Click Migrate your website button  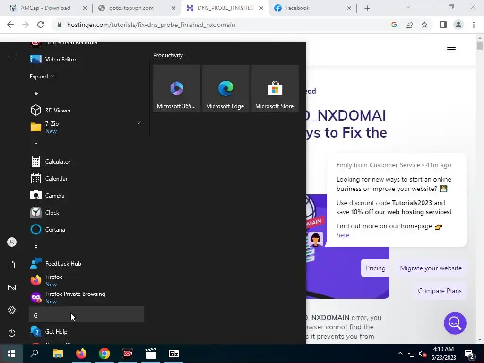click(431, 268)
